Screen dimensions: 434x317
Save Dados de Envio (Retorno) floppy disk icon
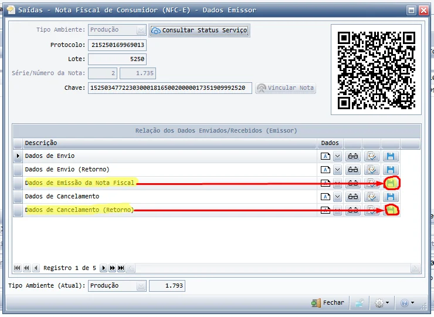[391, 170]
